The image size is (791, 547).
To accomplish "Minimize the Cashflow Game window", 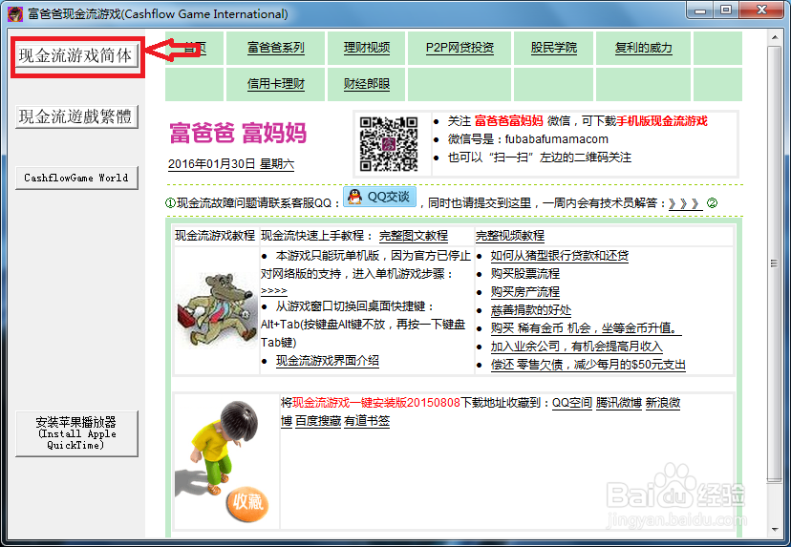I will [699, 10].
